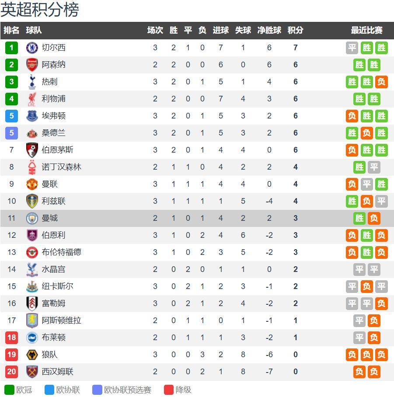Open the 阿斯顿维拉 team link
Image resolution: width=394 pixels, height=397 pixels.
click(x=61, y=320)
